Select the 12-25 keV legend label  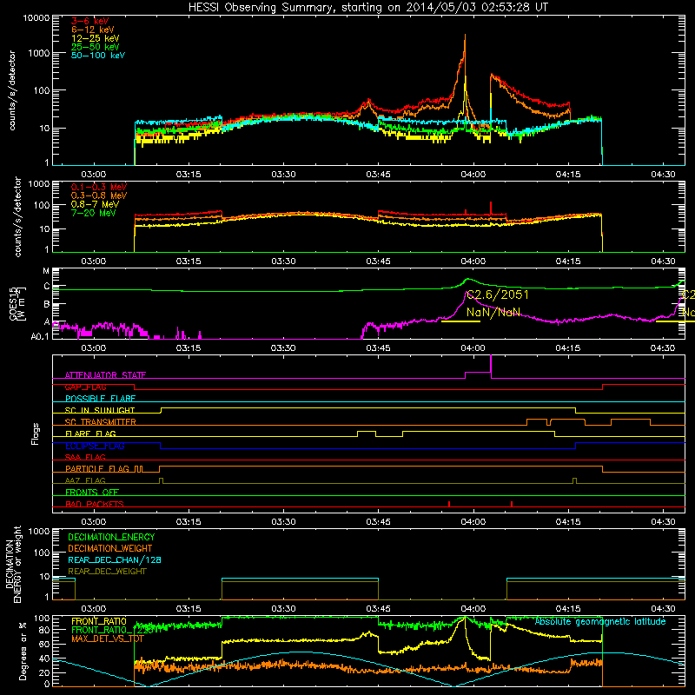[96, 38]
